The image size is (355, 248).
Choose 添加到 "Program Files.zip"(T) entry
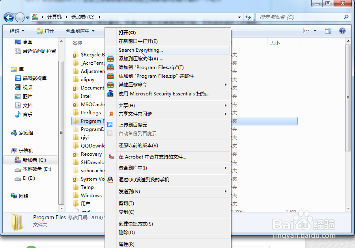click(168, 67)
